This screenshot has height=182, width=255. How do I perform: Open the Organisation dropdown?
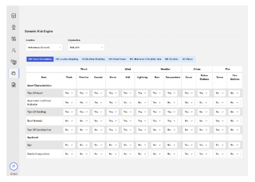tap(86, 47)
